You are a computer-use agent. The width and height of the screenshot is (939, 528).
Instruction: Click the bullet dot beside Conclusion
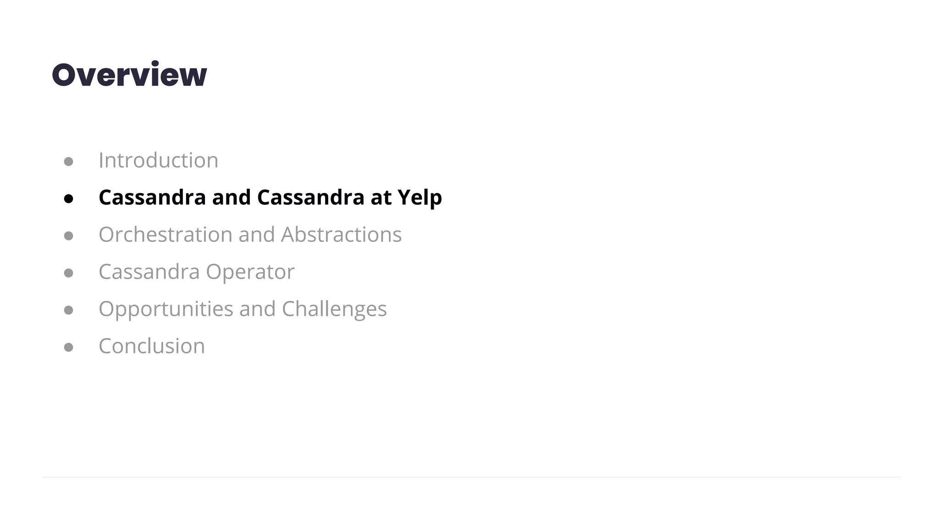click(x=69, y=347)
